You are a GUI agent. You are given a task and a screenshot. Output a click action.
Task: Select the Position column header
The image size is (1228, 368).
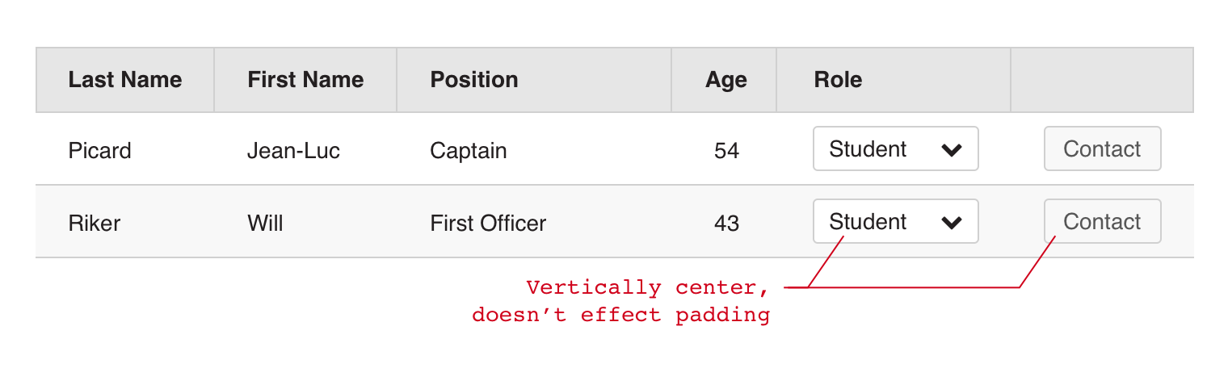coord(474,80)
